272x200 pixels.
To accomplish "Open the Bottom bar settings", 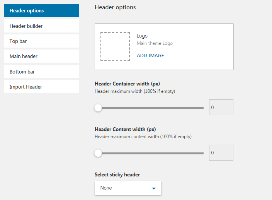I will [41, 72].
